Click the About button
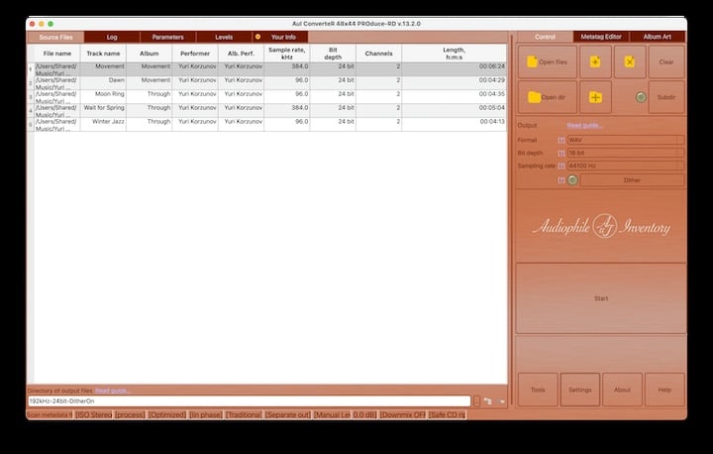Image resolution: width=713 pixels, height=454 pixels. [623, 390]
